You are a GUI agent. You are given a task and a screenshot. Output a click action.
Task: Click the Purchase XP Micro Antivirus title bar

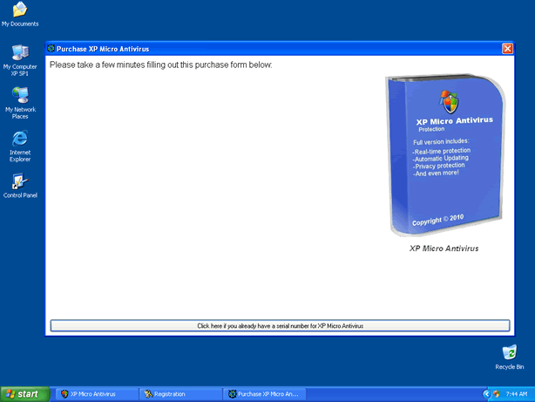click(261, 49)
